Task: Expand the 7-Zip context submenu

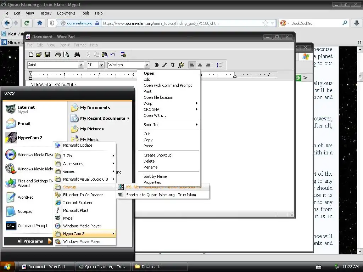Action: (x=169, y=103)
